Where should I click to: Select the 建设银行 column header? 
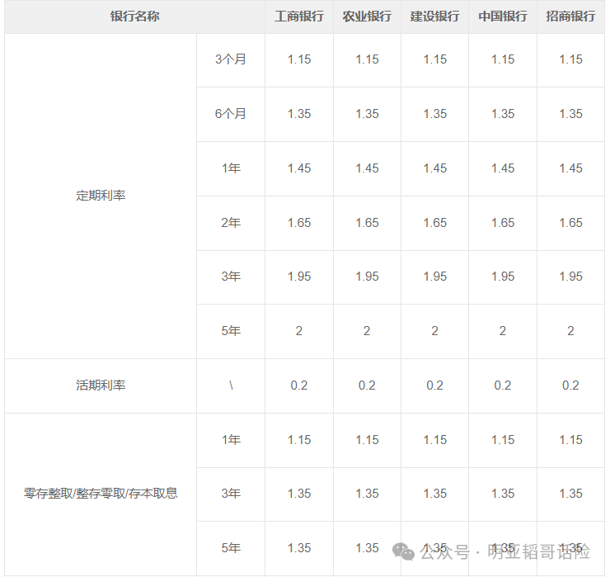pos(434,17)
